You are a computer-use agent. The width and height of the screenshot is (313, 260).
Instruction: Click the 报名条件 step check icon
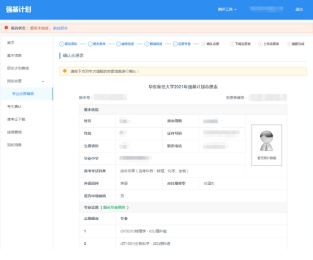click(90, 44)
